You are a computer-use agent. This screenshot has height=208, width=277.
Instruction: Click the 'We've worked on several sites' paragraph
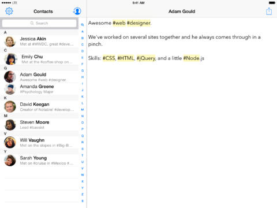(x=174, y=40)
